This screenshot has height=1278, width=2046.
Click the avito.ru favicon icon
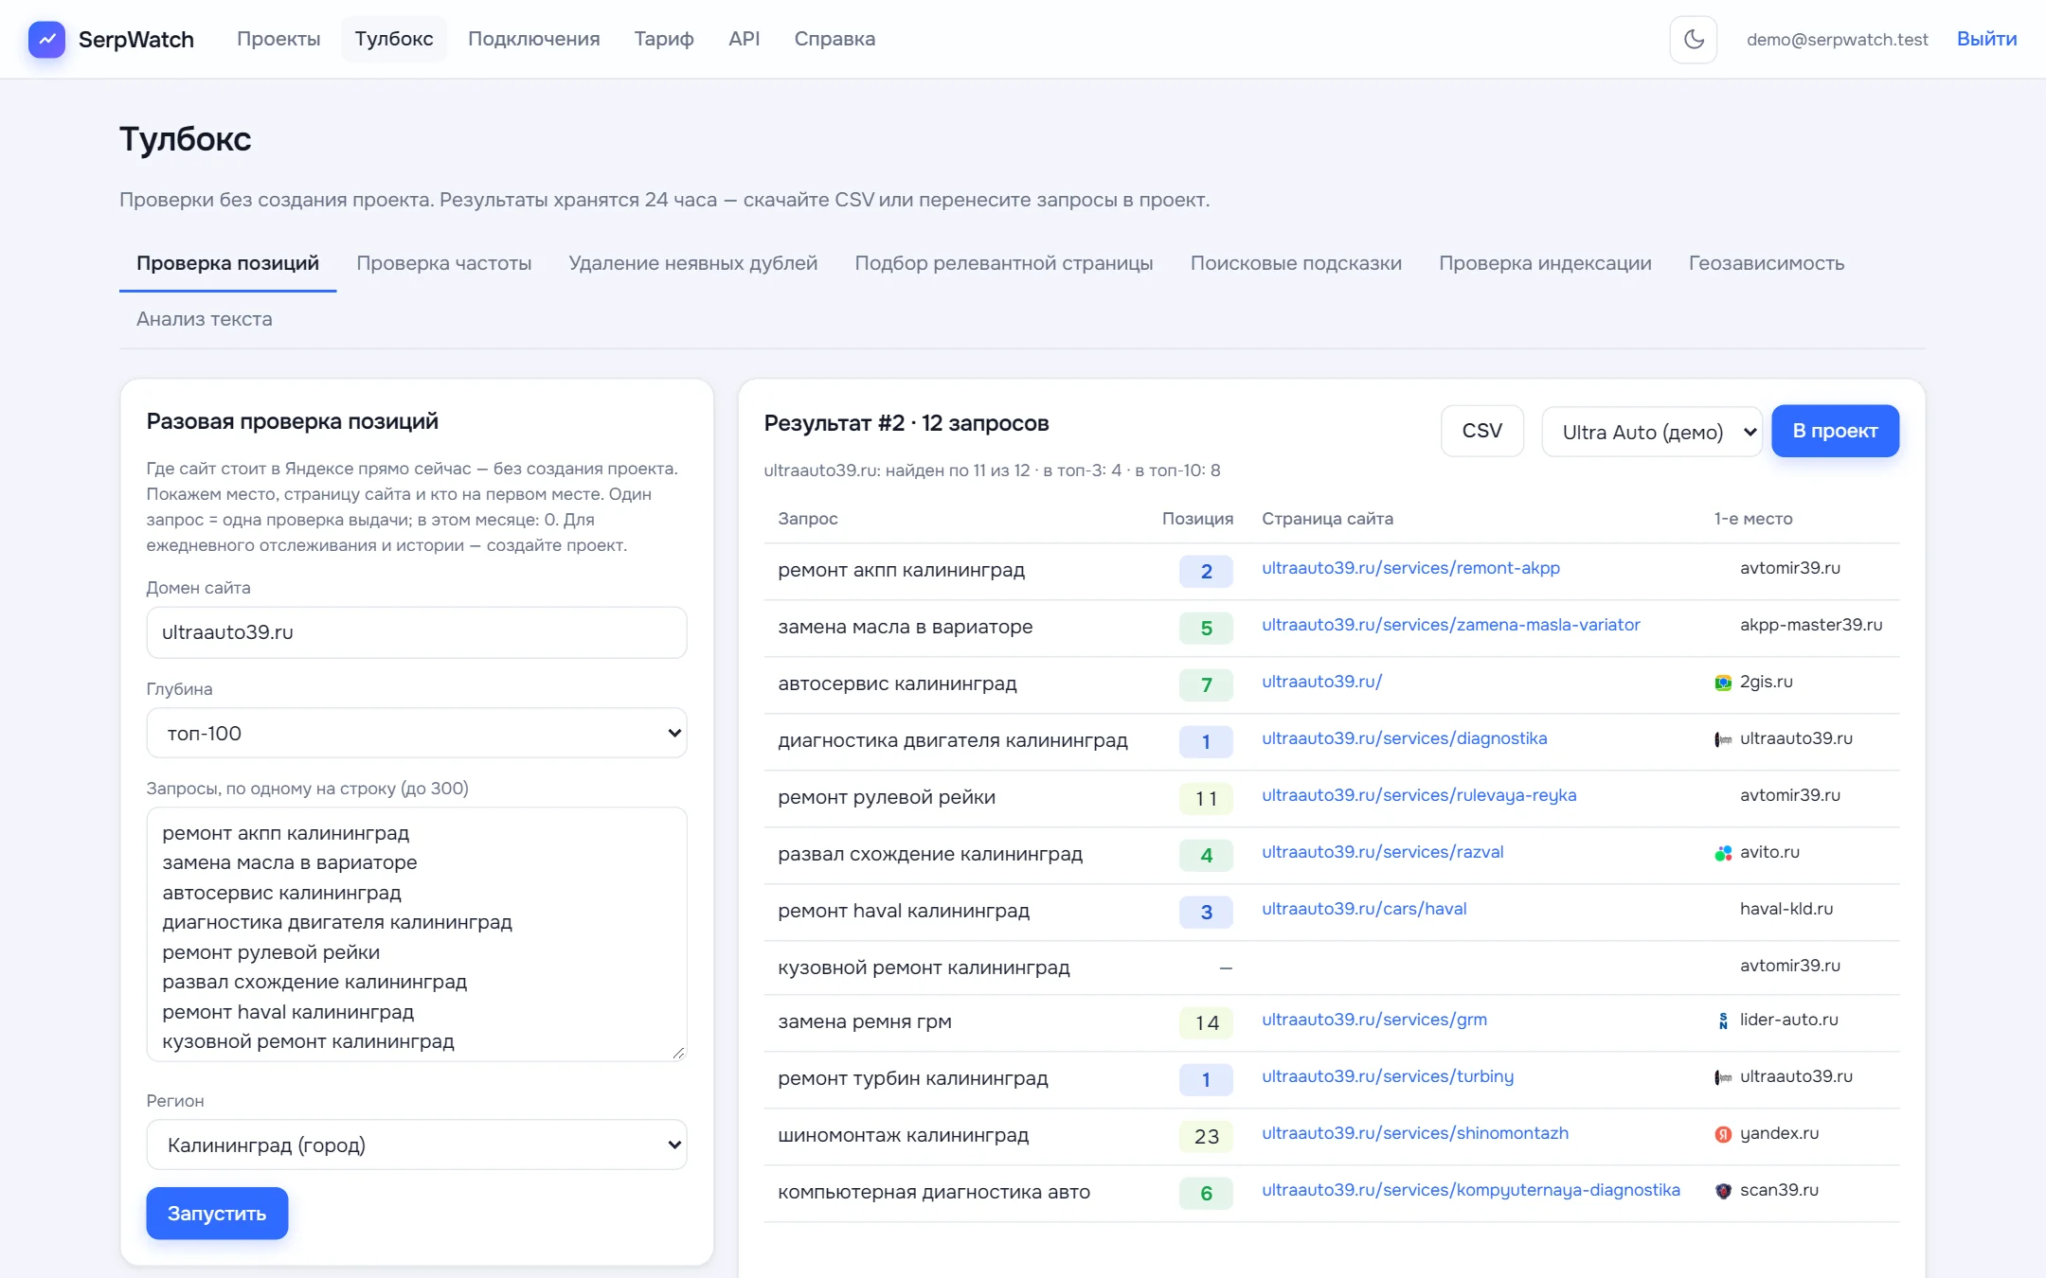(x=1723, y=853)
